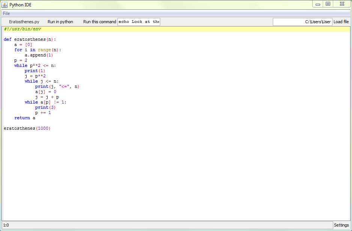352x231 pixels.
Task: Click the while p**2 <= n: line
Action: 35,65
